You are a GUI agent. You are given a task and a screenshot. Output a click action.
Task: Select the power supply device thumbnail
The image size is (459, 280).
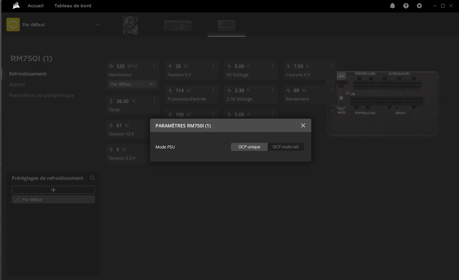[x=227, y=25]
